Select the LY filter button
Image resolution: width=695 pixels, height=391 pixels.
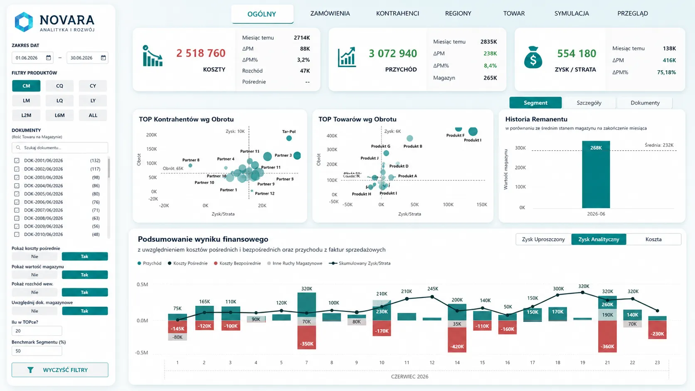(x=93, y=101)
